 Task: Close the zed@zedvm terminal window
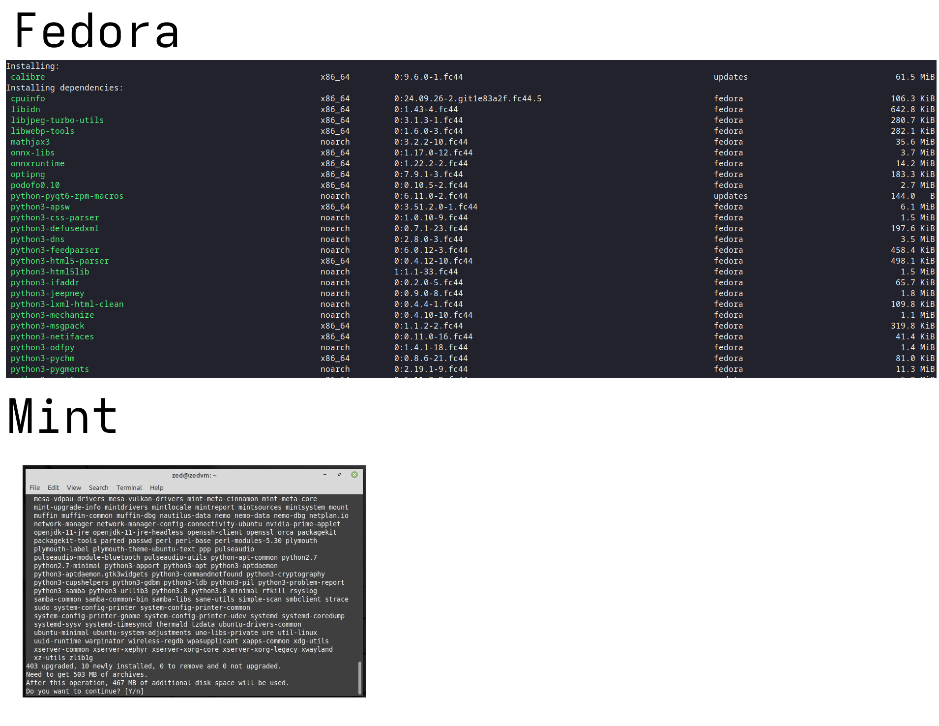click(354, 475)
